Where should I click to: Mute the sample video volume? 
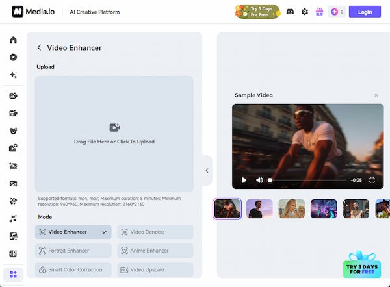pyautogui.click(x=259, y=180)
